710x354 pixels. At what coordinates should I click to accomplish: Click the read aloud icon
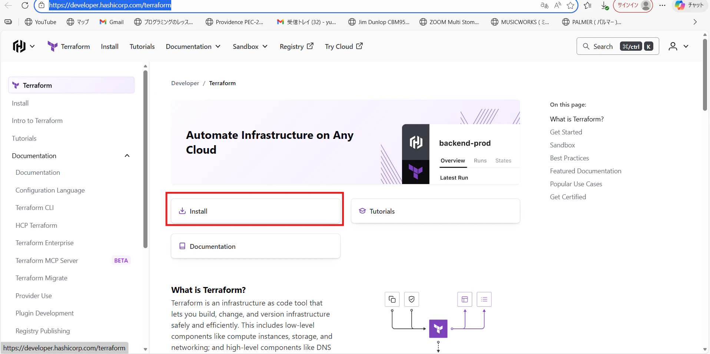coord(558,5)
